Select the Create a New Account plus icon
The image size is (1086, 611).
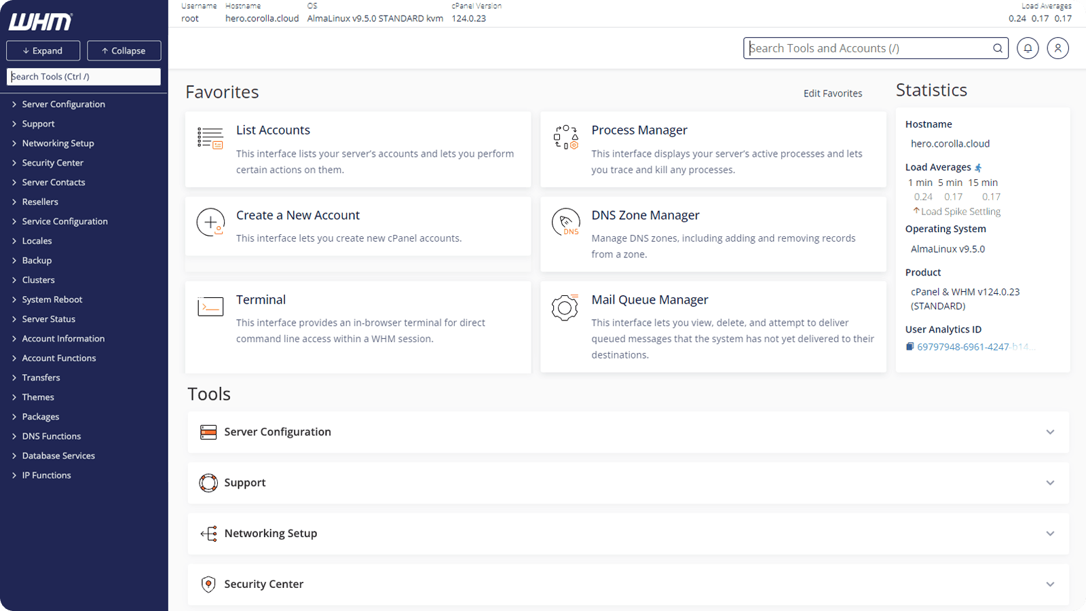[x=210, y=223]
